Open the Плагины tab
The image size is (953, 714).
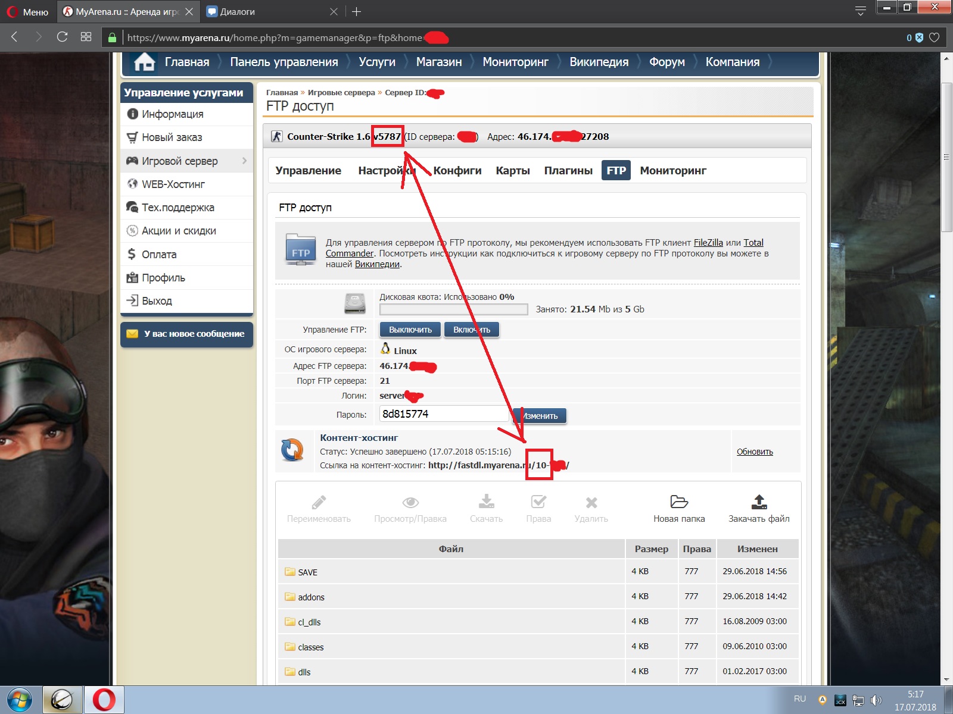tap(568, 171)
